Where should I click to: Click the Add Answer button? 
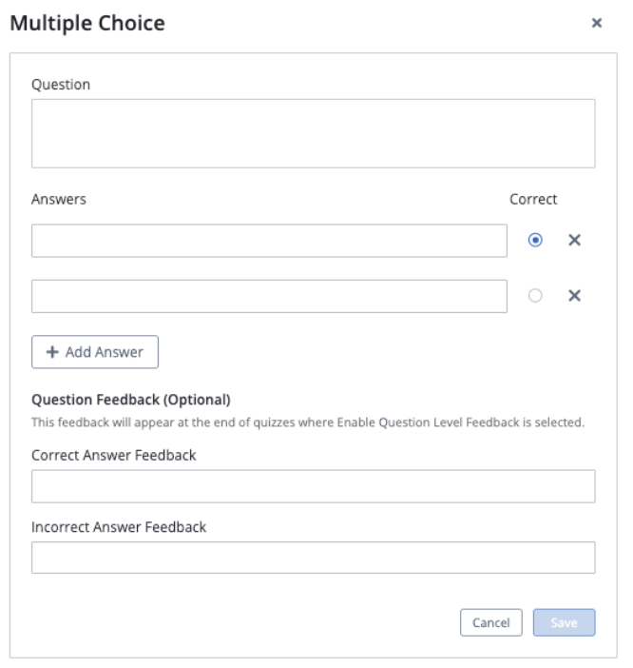coord(95,352)
